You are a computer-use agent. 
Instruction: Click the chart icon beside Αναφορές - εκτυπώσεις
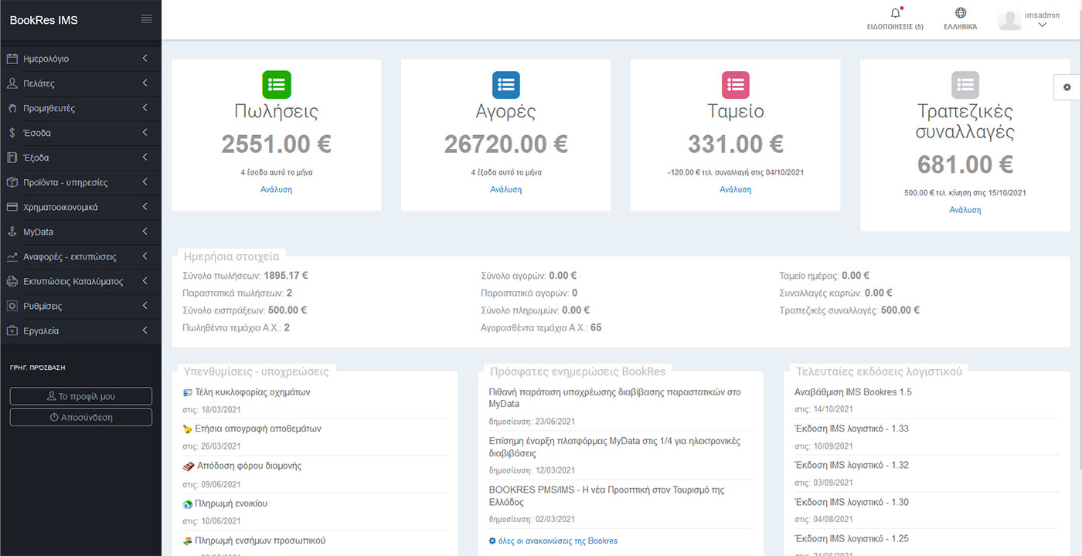click(12, 256)
